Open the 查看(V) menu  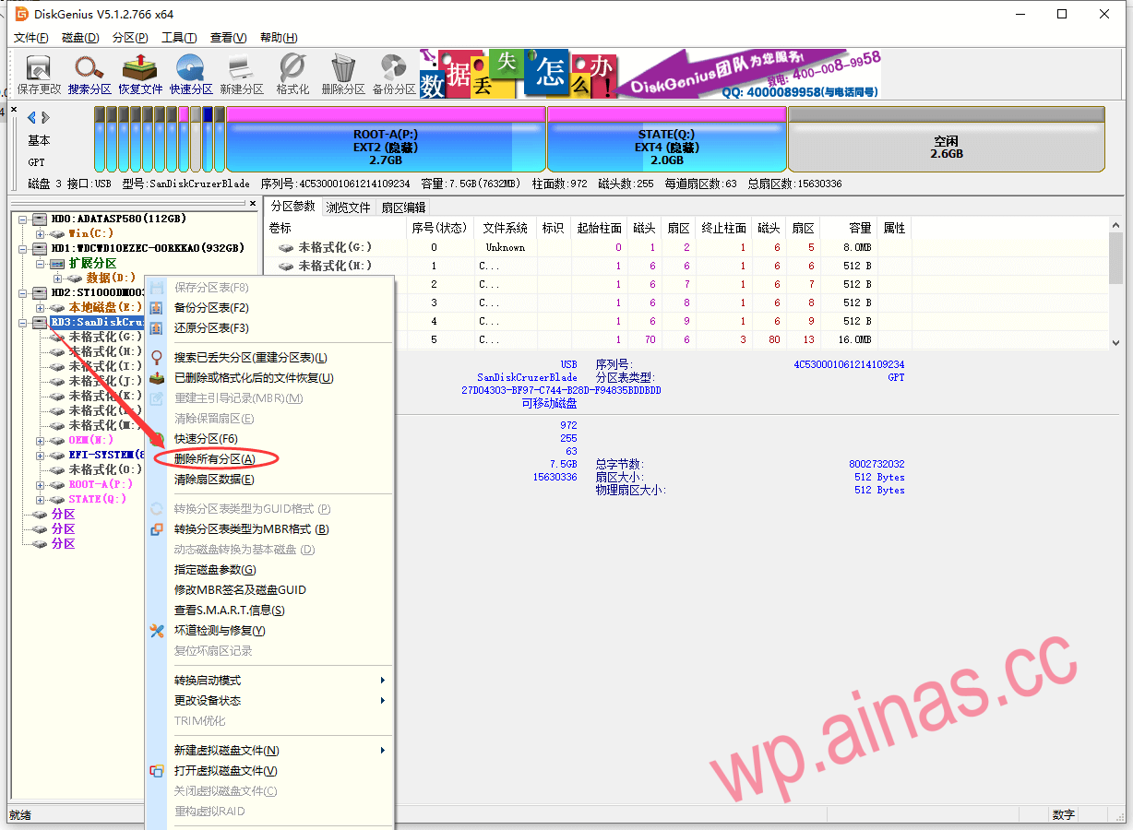click(228, 38)
